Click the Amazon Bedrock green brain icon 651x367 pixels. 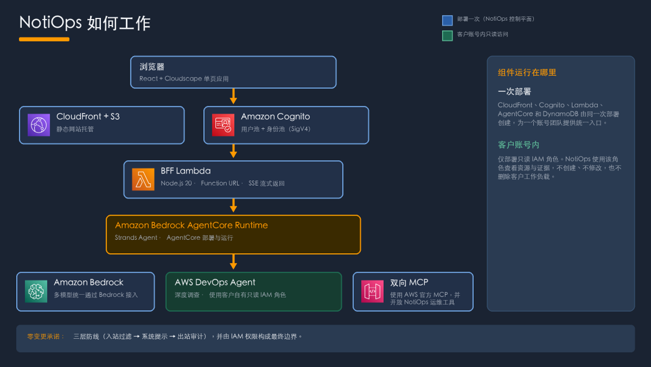click(36, 291)
